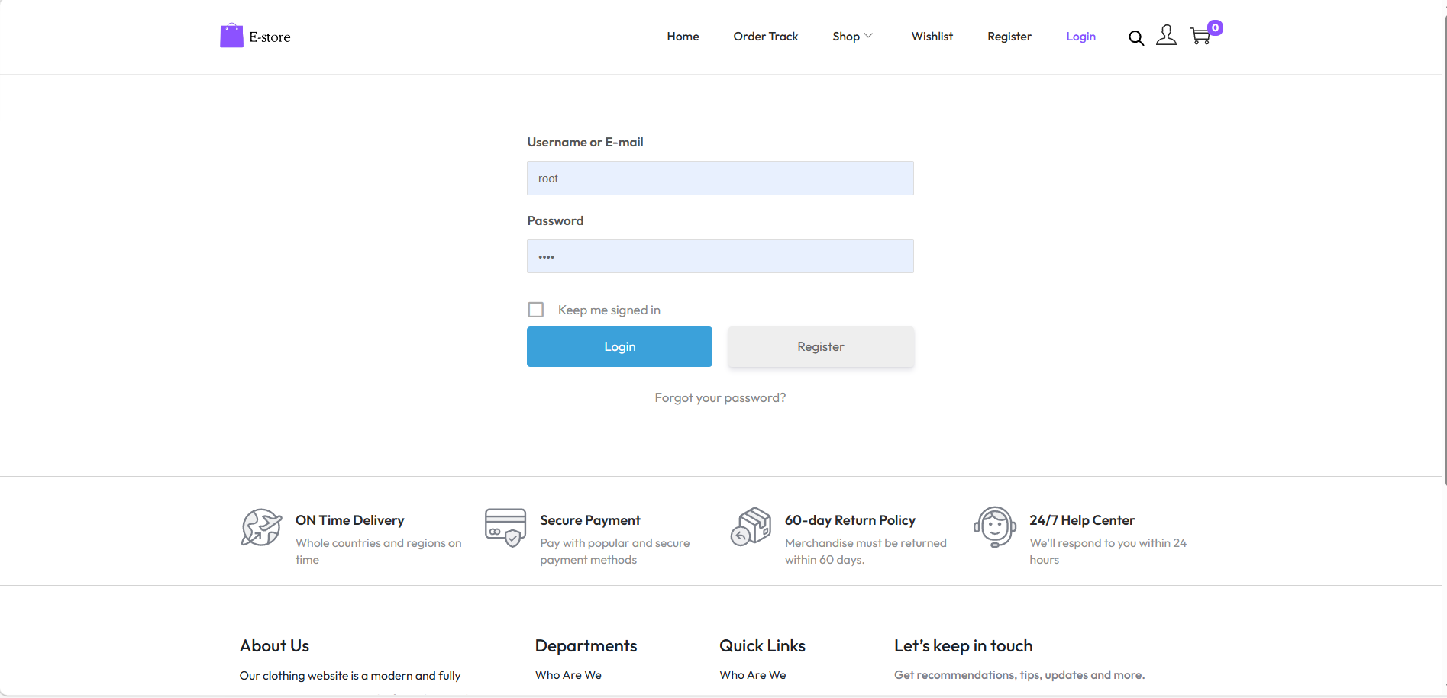The image size is (1447, 698).
Task: Click the Secure Payment card icon
Action: [505, 527]
